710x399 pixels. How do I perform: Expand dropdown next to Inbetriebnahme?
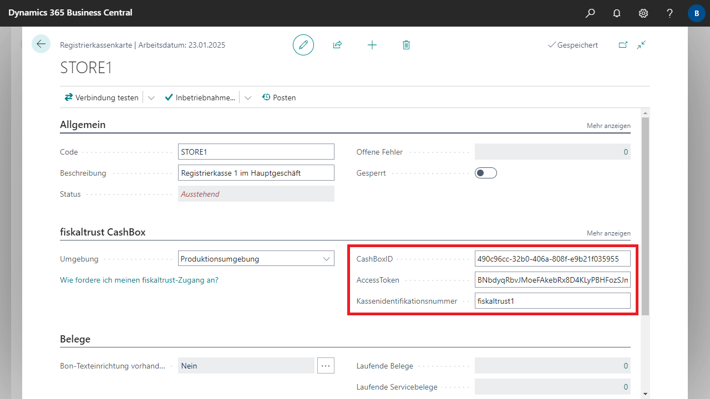(248, 98)
